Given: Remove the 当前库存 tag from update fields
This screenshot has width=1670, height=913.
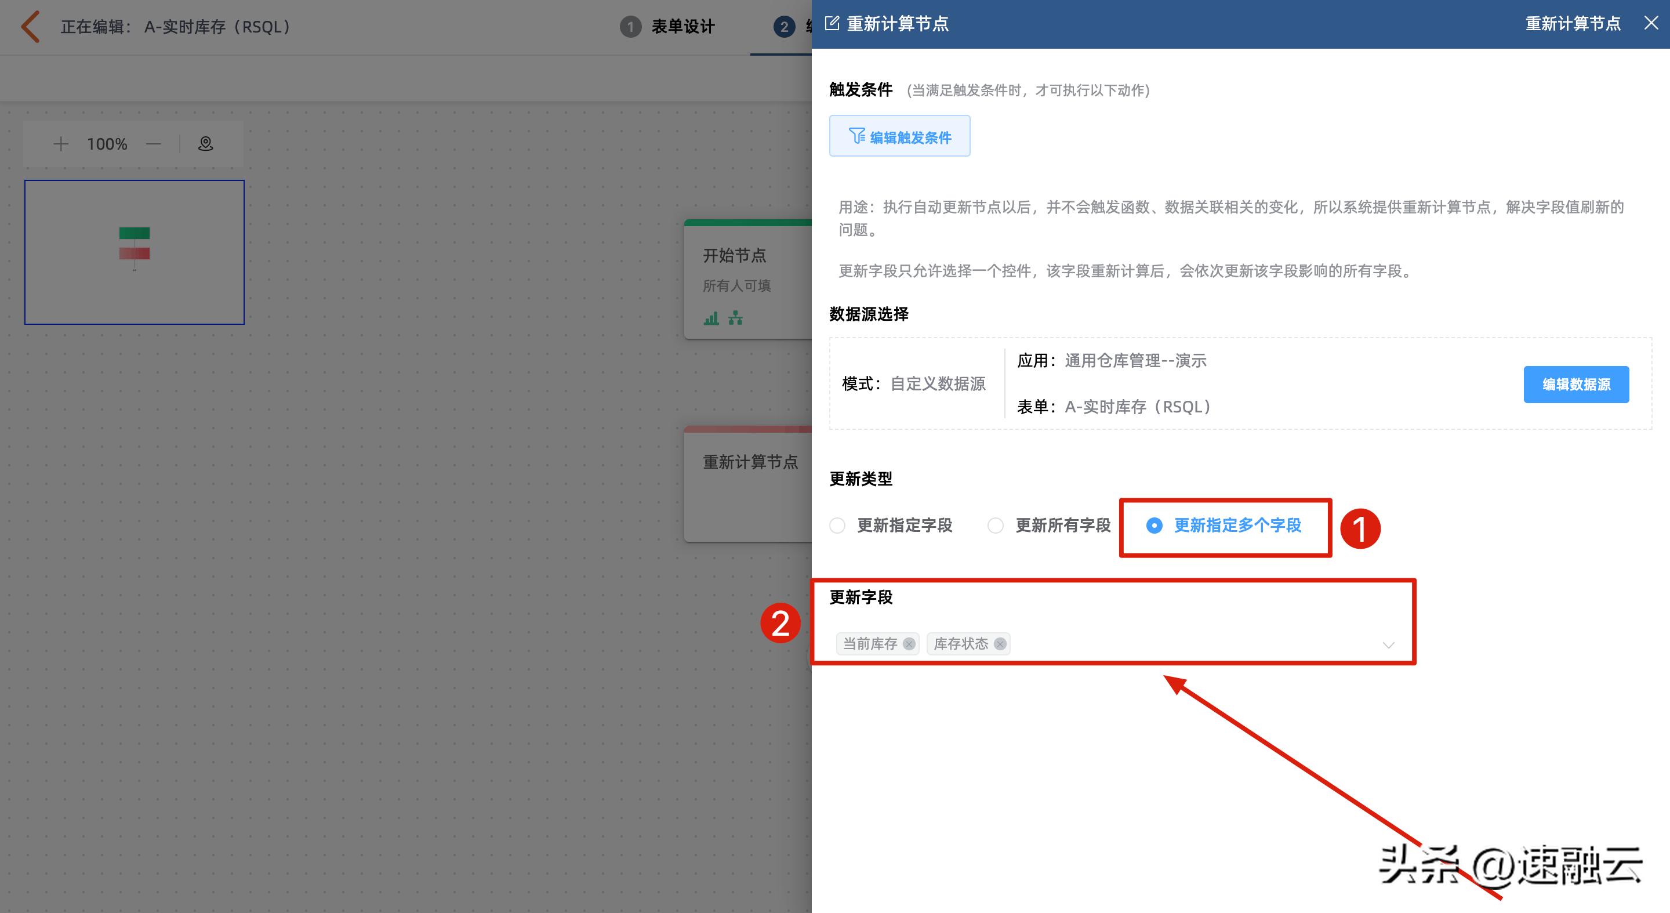Looking at the screenshot, I should (910, 643).
